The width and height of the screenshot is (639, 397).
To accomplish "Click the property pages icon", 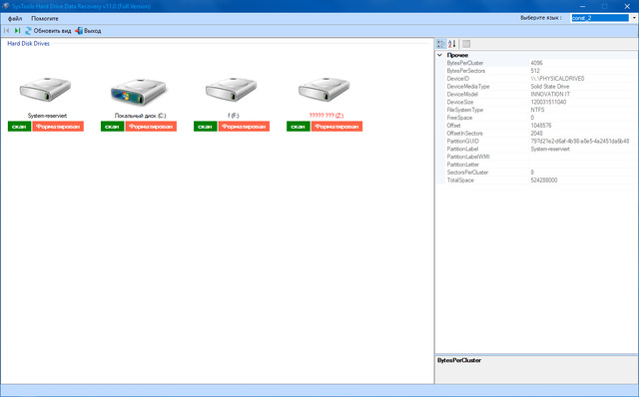I will tap(466, 44).
